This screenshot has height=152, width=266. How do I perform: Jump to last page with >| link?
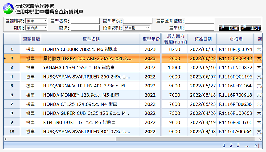(257, 145)
